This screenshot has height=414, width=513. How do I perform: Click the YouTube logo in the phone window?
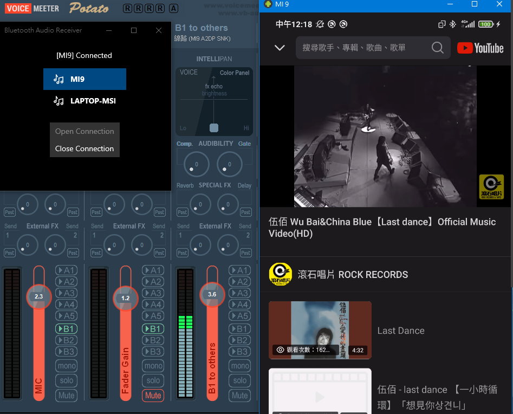pos(480,48)
